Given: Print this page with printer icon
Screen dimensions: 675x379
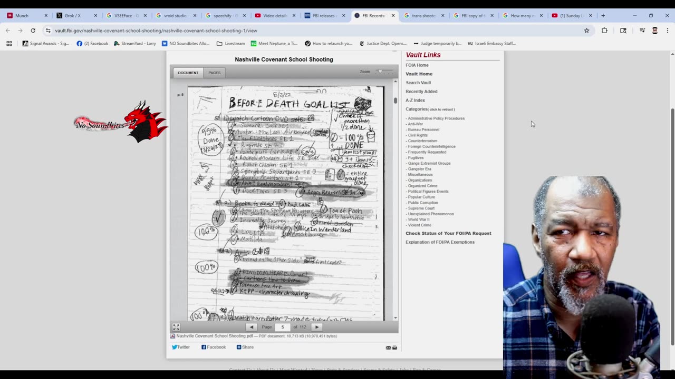Looking at the screenshot, I should pos(394,347).
